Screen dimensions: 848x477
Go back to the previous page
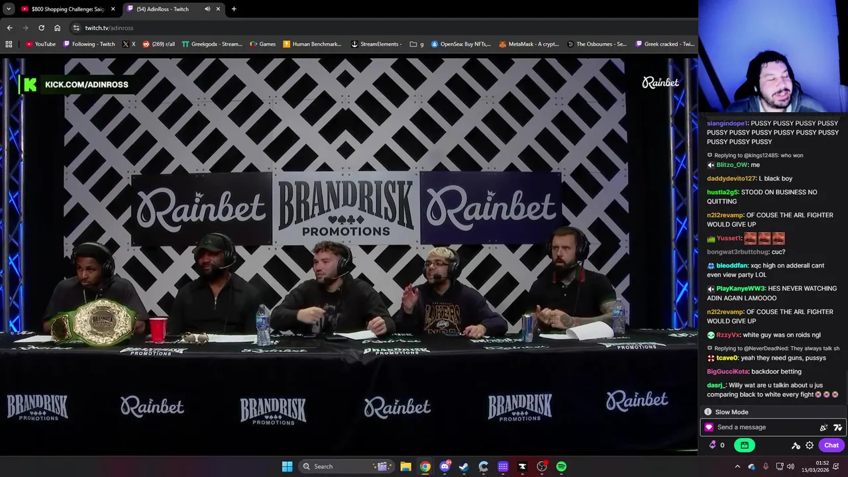point(9,28)
